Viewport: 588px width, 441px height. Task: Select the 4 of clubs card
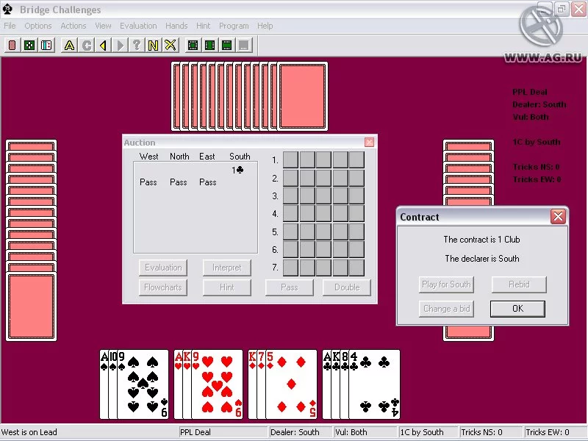[374, 384]
